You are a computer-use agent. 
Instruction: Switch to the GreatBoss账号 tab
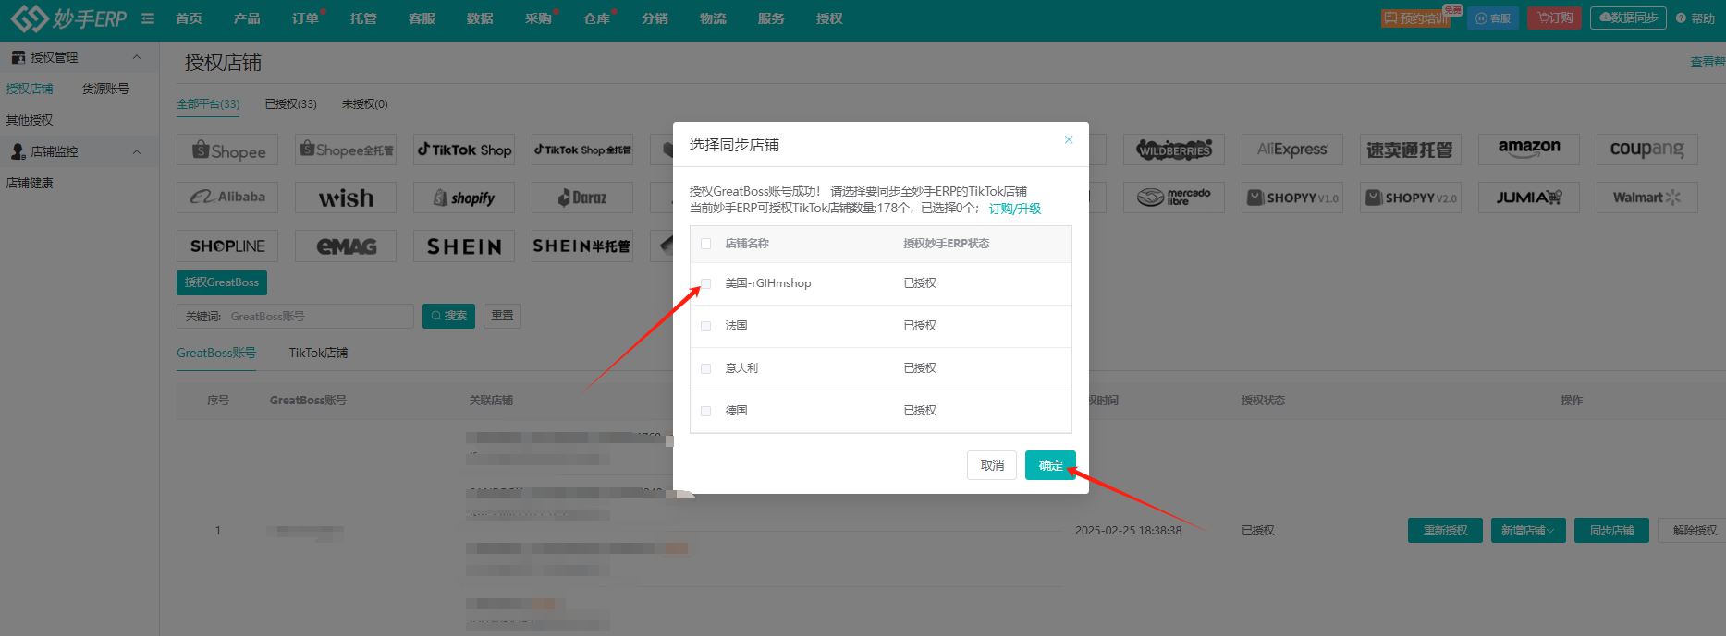pyautogui.click(x=216, y=353)
